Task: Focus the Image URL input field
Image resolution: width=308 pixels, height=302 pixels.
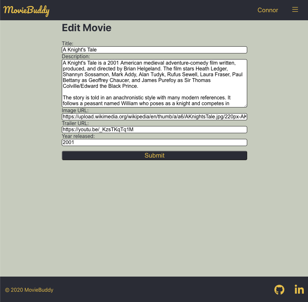Action: [154, 116]
